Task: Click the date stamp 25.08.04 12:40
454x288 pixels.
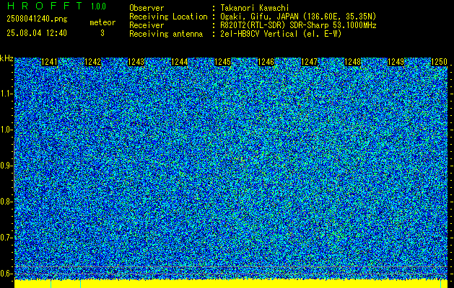Action: pos(37,33)
